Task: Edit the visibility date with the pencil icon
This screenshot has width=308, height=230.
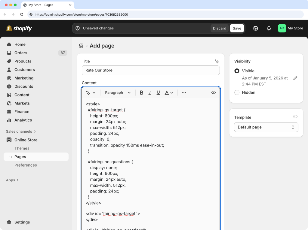Action: click(295, 78)
